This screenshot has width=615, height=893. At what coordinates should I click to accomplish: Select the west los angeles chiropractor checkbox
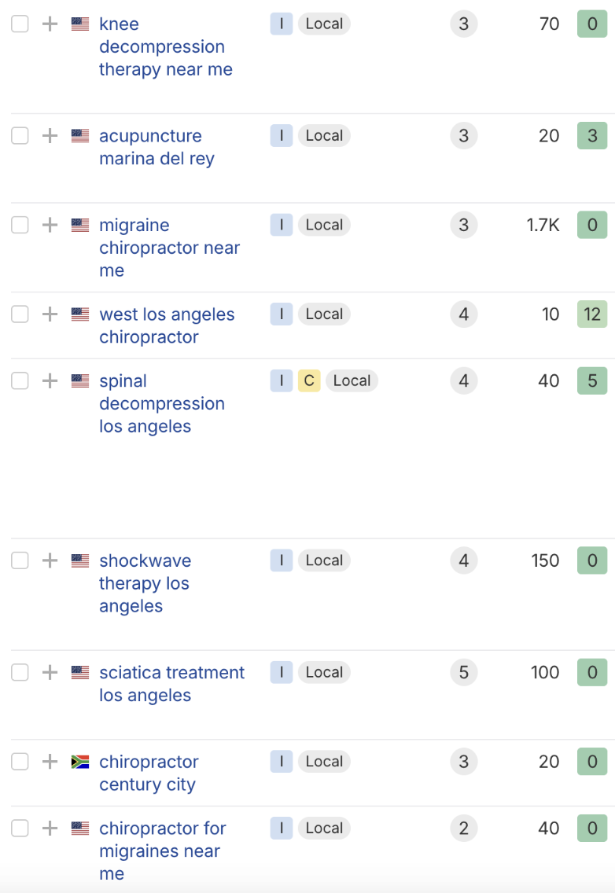[20, 314]
